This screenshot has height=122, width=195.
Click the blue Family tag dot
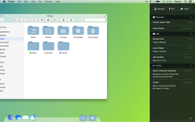(60, 53)
